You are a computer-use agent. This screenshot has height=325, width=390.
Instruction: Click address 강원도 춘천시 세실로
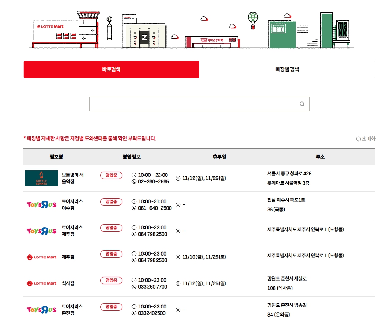point(287,279)
